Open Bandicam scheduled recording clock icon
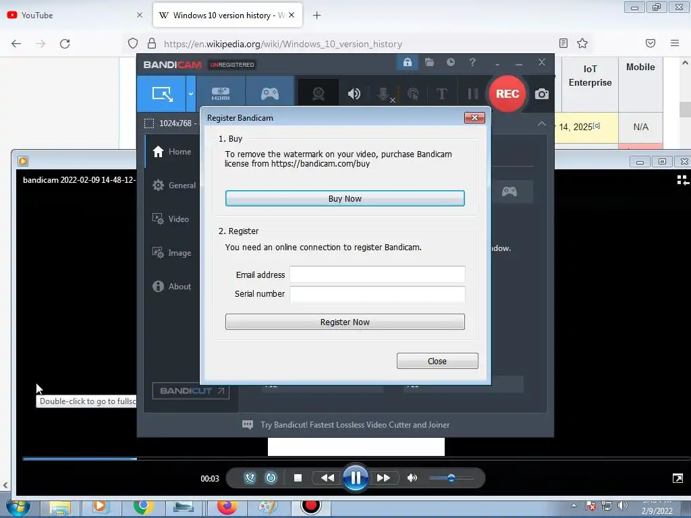 pyautogui.click(x=450, y=63)
